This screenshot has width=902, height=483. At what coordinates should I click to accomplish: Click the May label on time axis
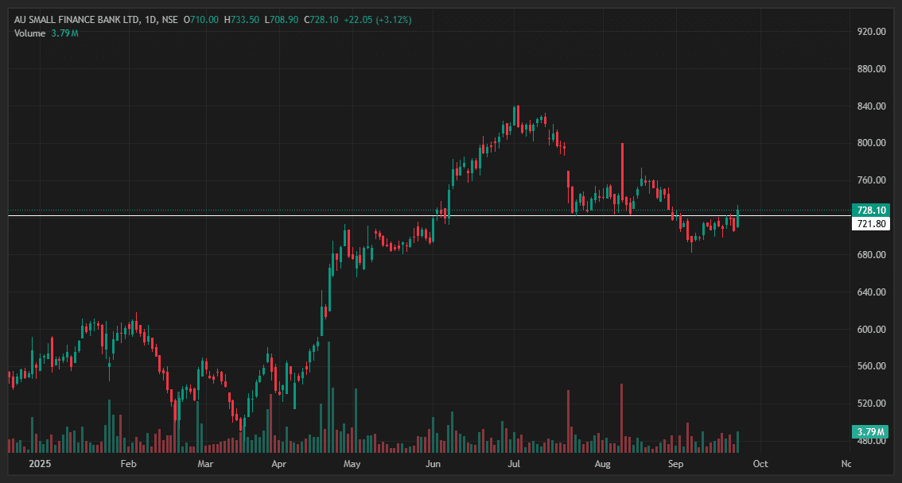(x=352, y=464)
